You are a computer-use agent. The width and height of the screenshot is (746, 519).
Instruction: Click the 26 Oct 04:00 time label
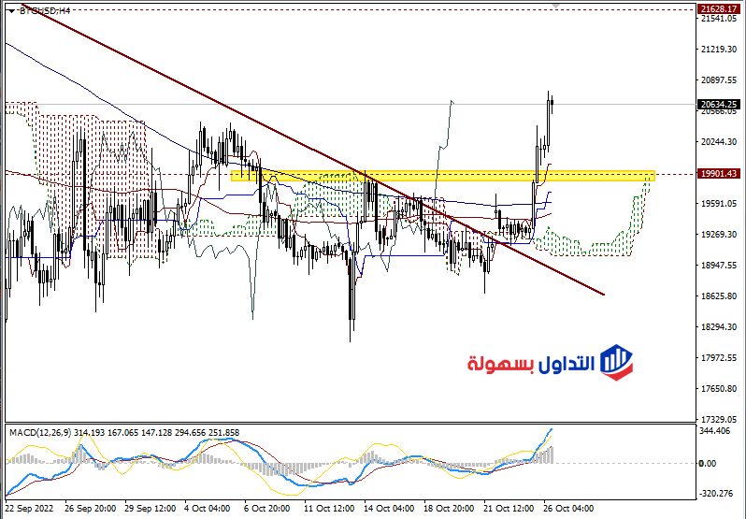(x=568, y=509)
